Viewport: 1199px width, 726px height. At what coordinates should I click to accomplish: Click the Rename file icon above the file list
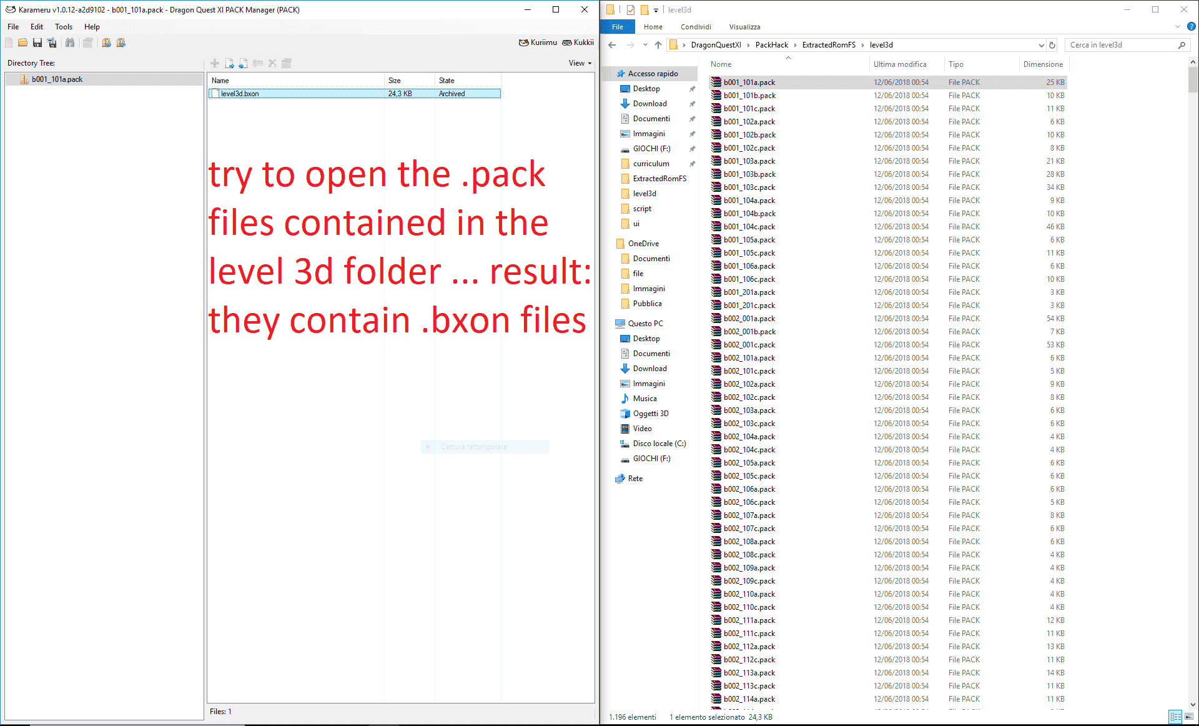(x=258, y=63)
